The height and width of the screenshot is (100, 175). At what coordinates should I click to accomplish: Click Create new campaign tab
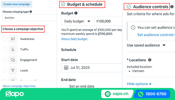[x=17, y=4]
